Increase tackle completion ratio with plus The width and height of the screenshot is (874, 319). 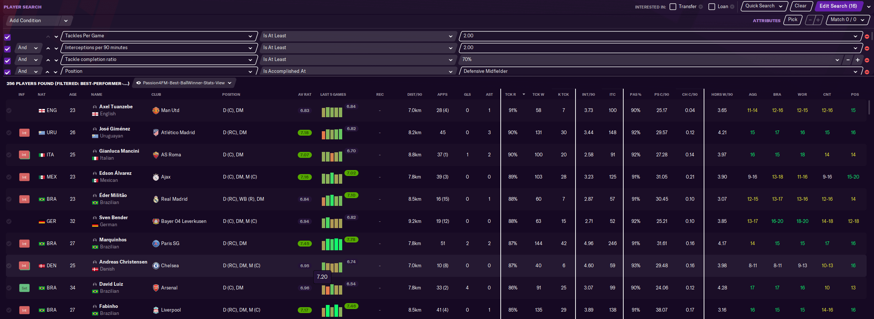(x=858, y=60)
